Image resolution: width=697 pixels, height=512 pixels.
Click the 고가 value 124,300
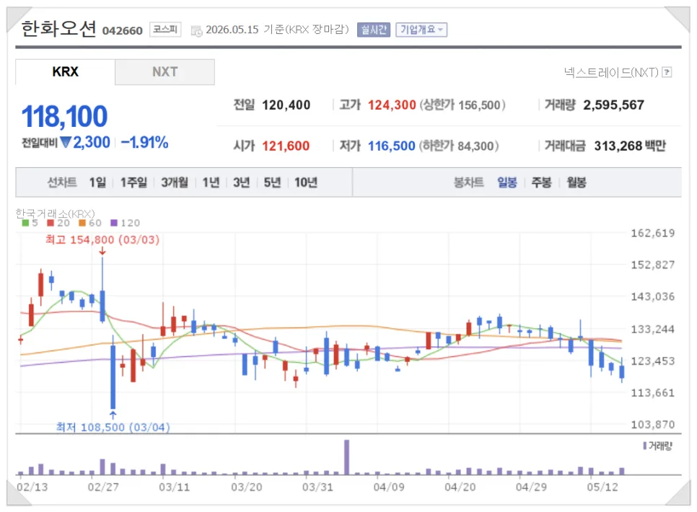pos(392,105)
